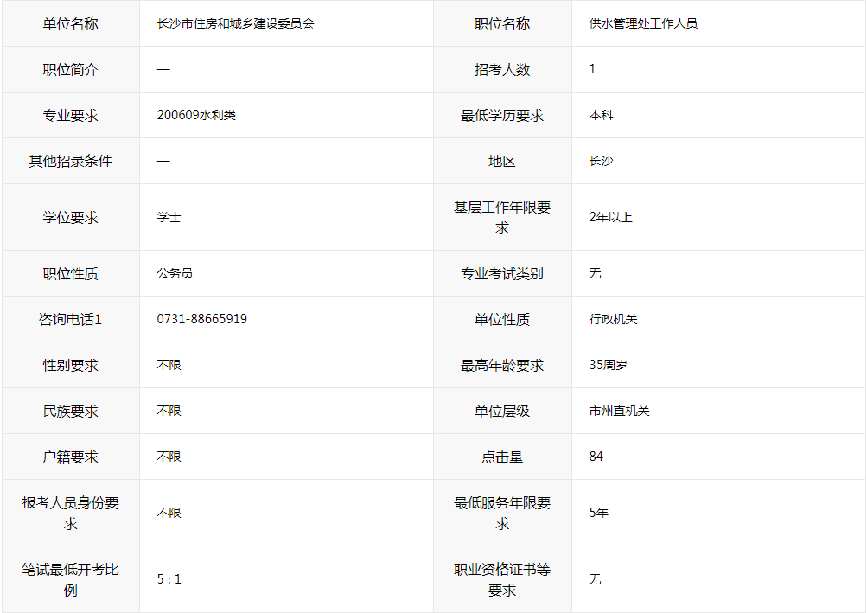Select the value 行政机关

(613, 319)
